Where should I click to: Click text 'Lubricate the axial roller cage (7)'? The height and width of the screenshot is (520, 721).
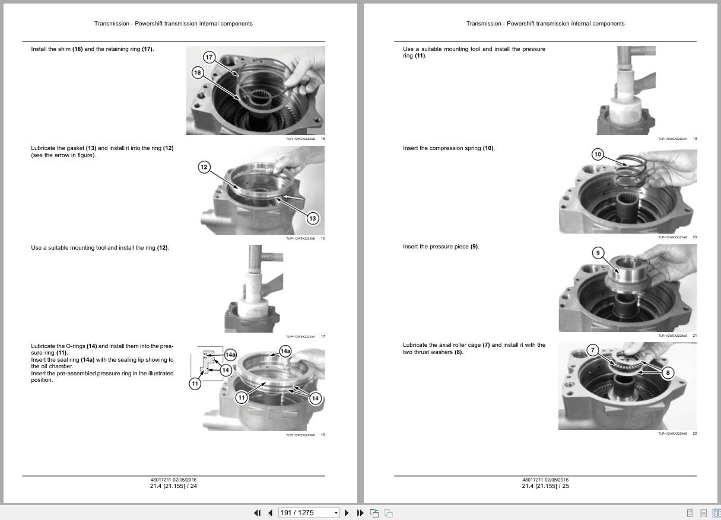pyautogui.click(x=446, y=345)
